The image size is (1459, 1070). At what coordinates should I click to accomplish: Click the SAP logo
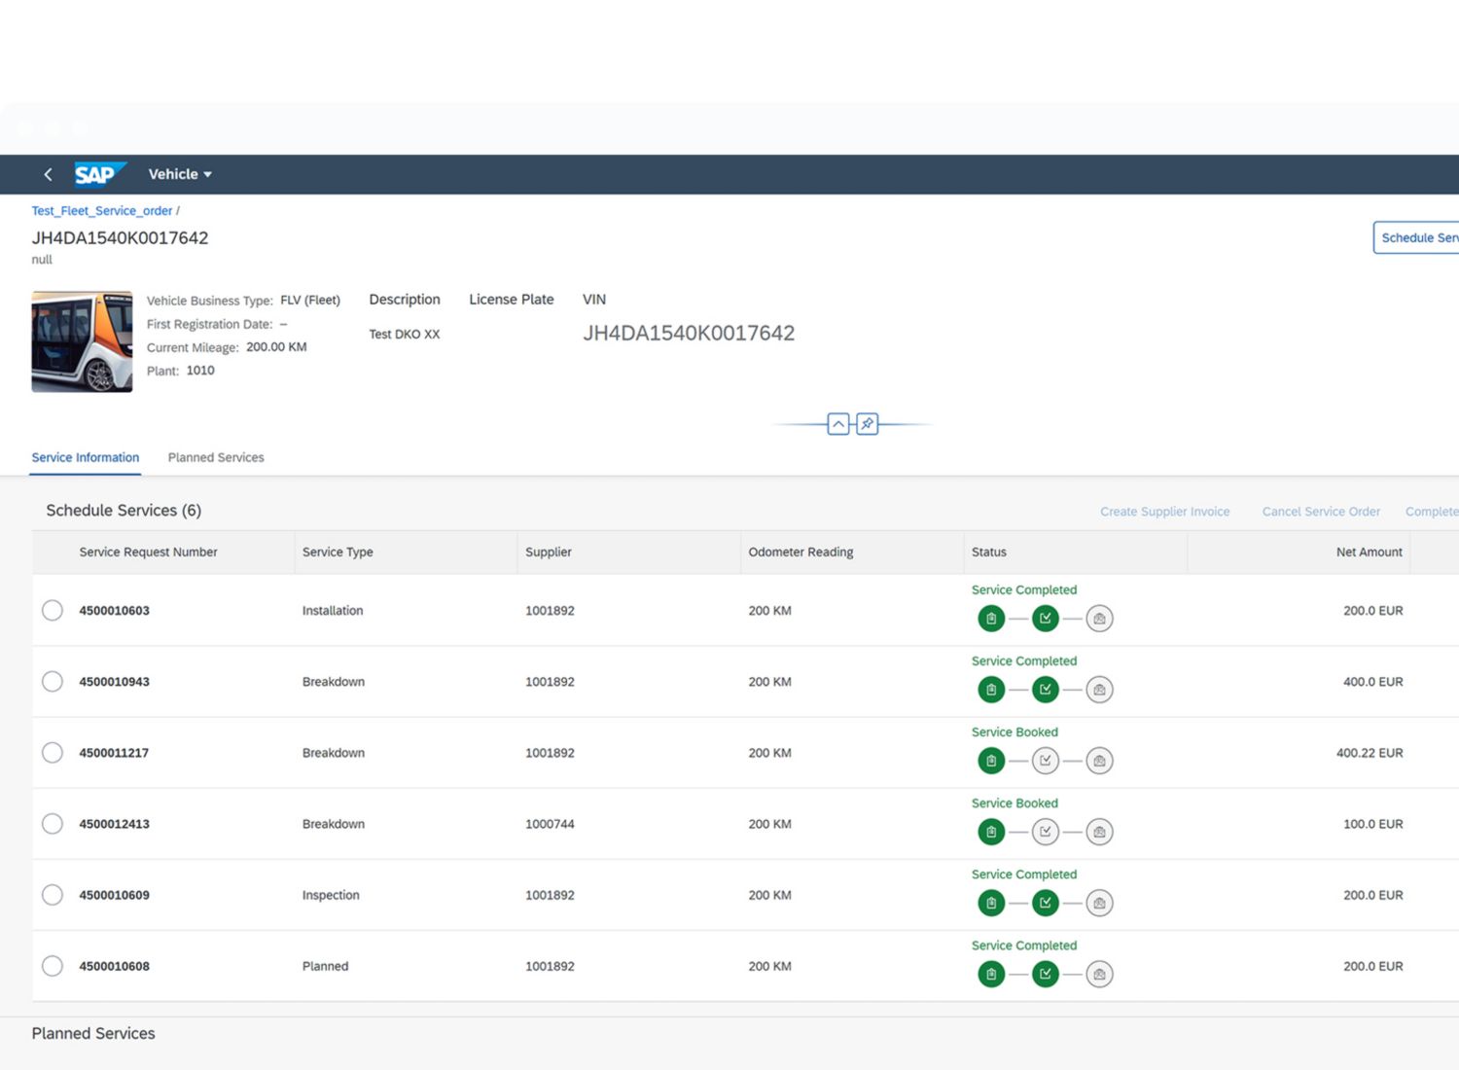point(98,174)
